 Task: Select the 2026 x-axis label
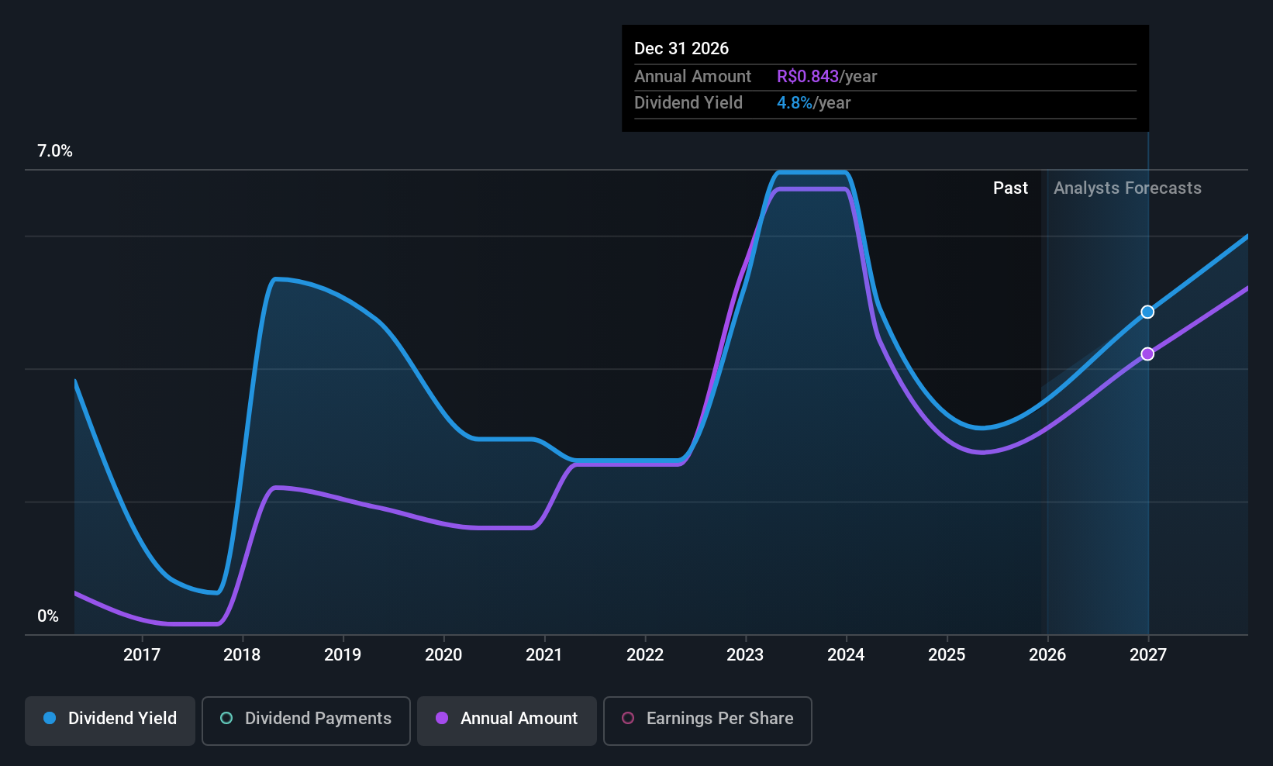pyautogui.click(x=1047, y=655)
